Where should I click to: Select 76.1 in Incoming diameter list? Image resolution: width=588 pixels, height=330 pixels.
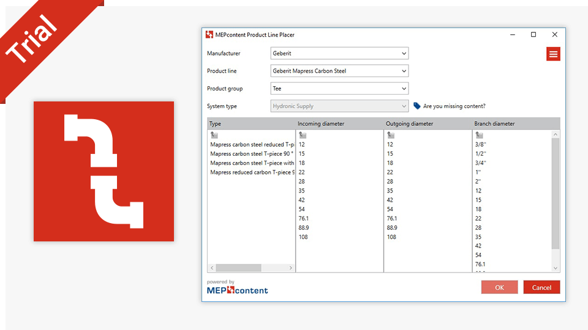[303, 219]
